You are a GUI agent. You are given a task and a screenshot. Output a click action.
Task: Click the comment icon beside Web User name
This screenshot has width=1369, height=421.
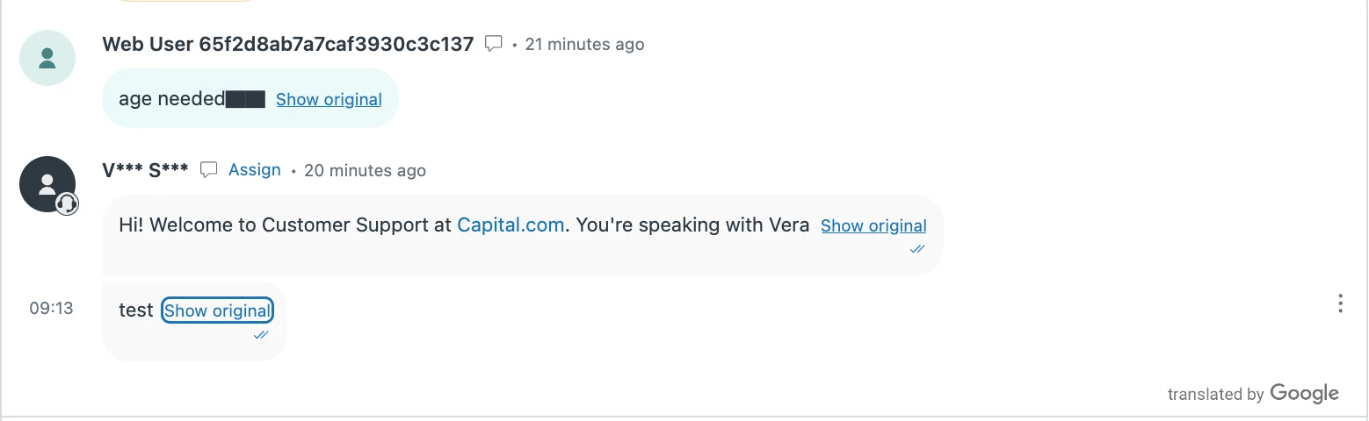(x=494, y=43)
